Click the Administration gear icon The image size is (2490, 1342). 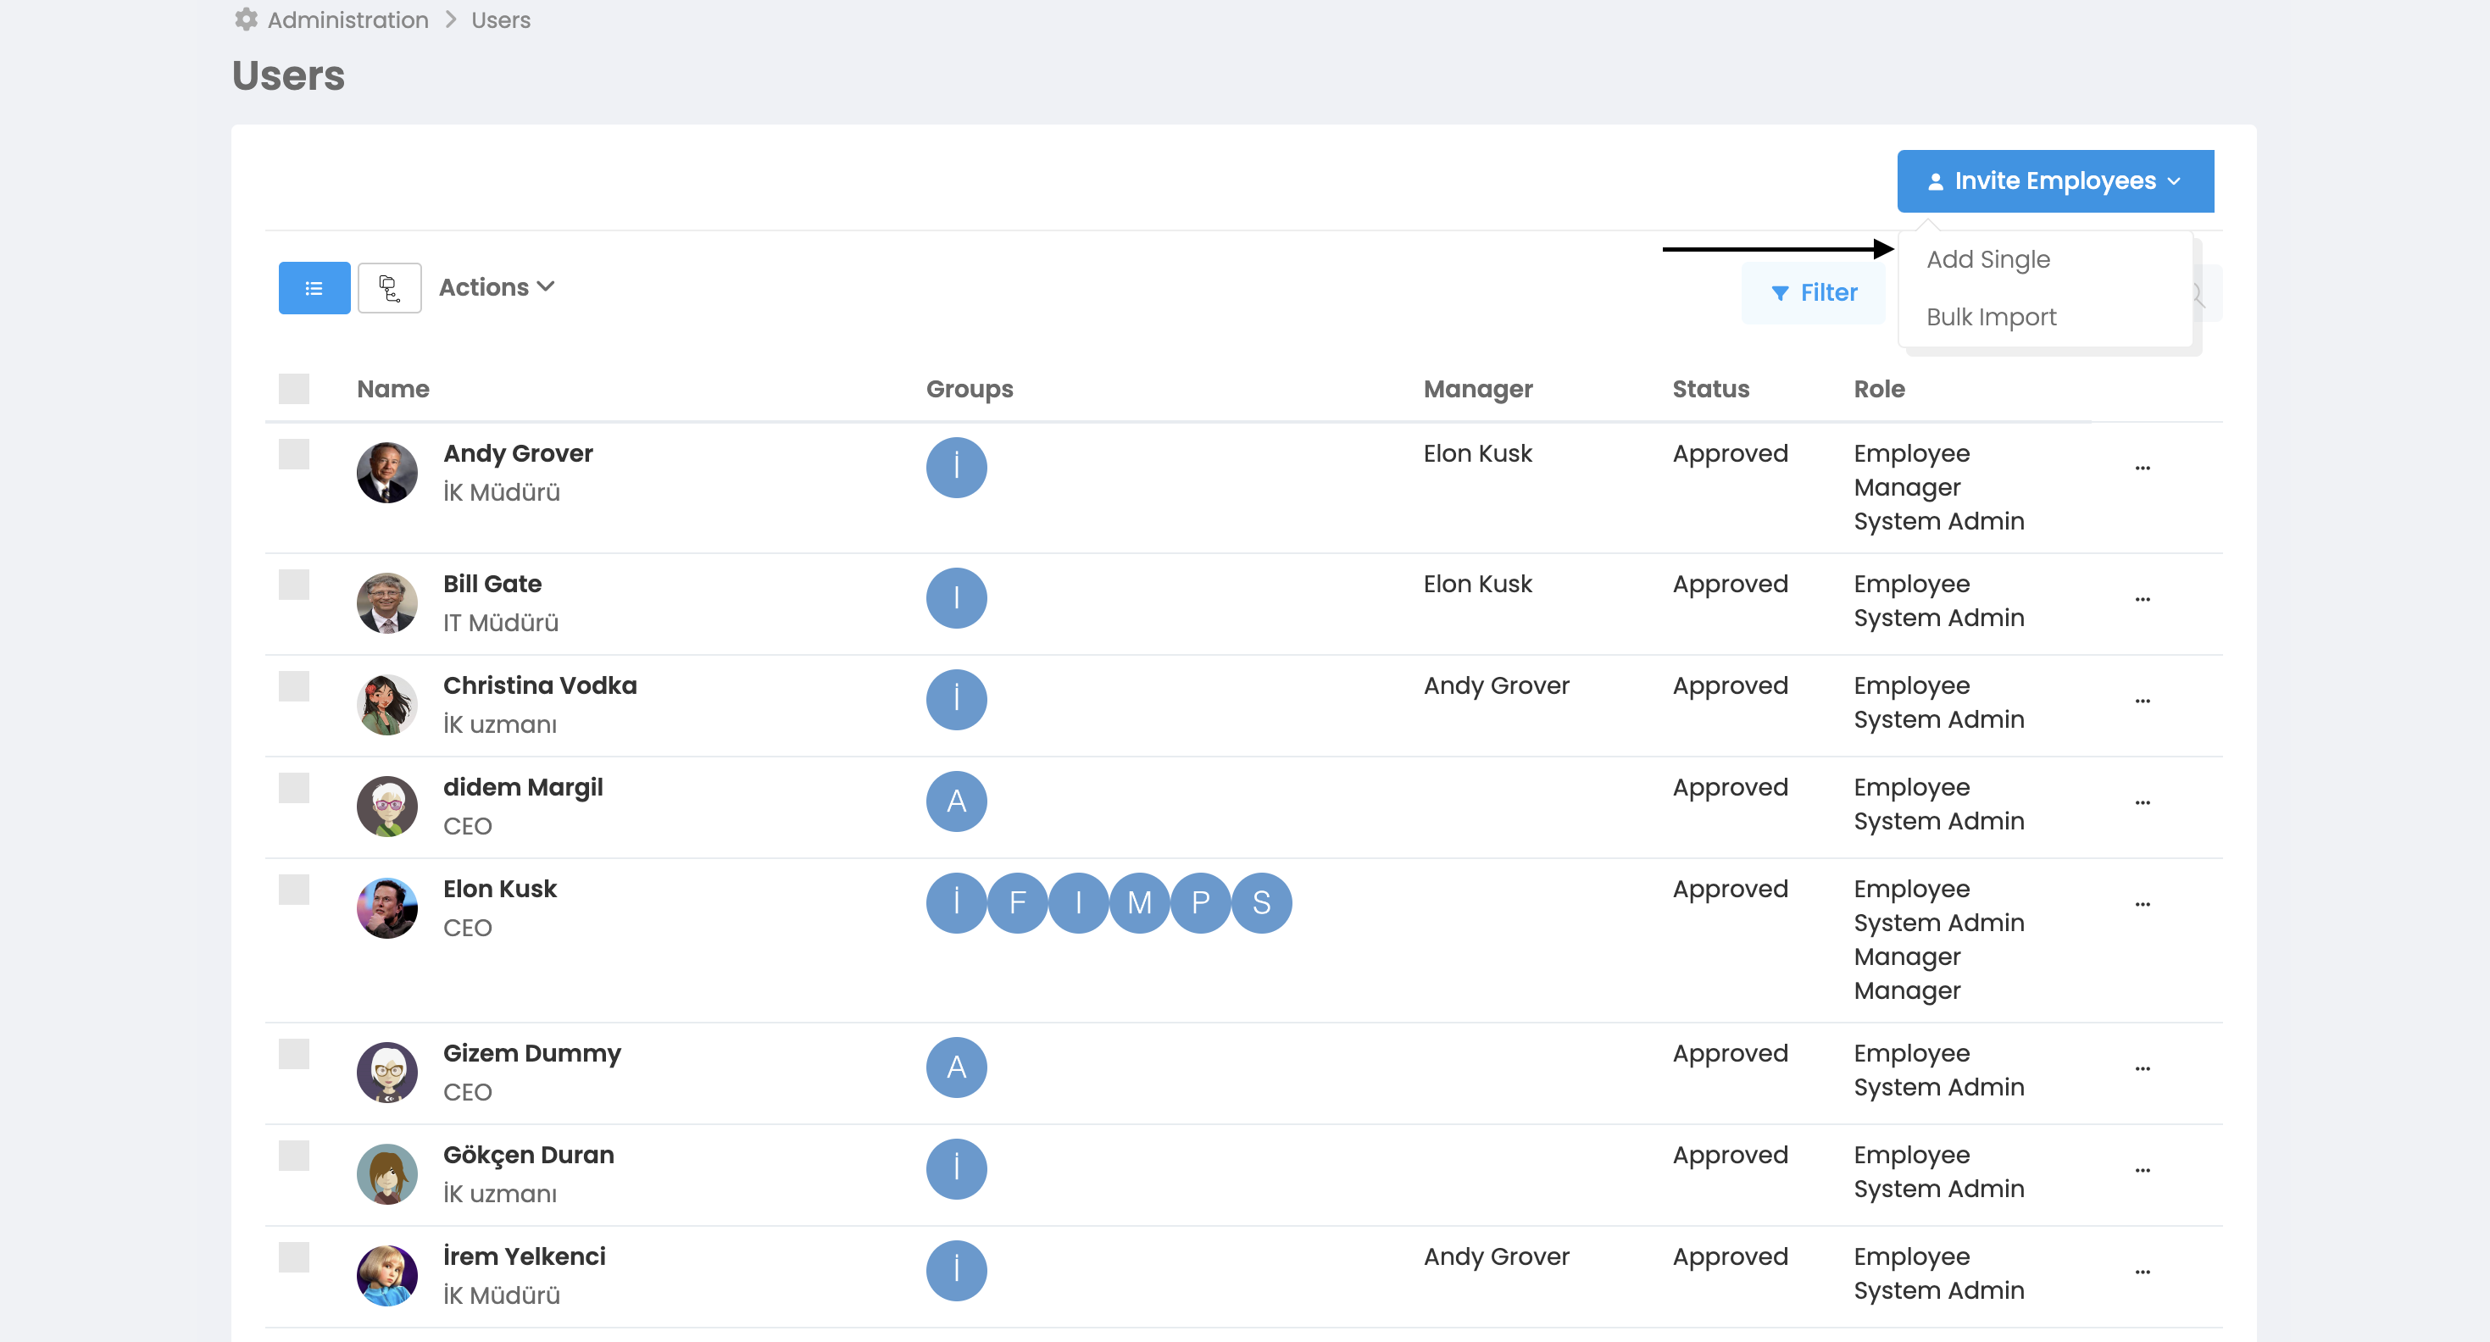[x=247, y=19]
